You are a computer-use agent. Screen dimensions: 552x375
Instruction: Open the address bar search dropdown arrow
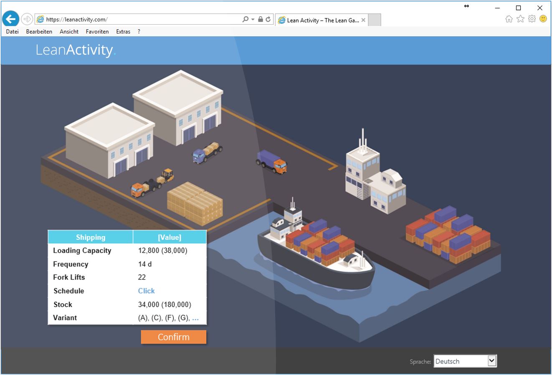tap(253, 19)
